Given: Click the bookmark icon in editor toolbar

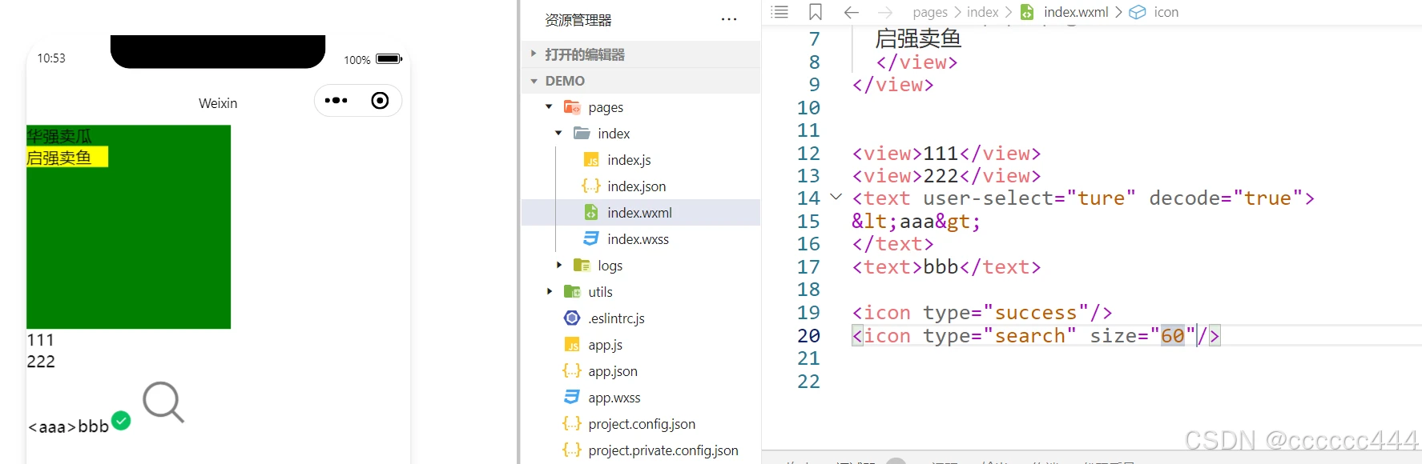Looking at the screenshot, I should coord(816,12).
